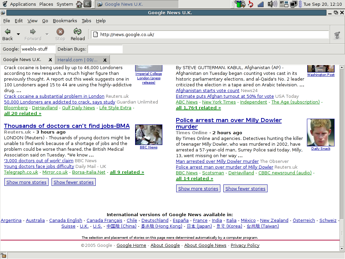This screenshot has height=259, width=345.
Task: Click the scrollbar down arrow
Action: [342, 249]
